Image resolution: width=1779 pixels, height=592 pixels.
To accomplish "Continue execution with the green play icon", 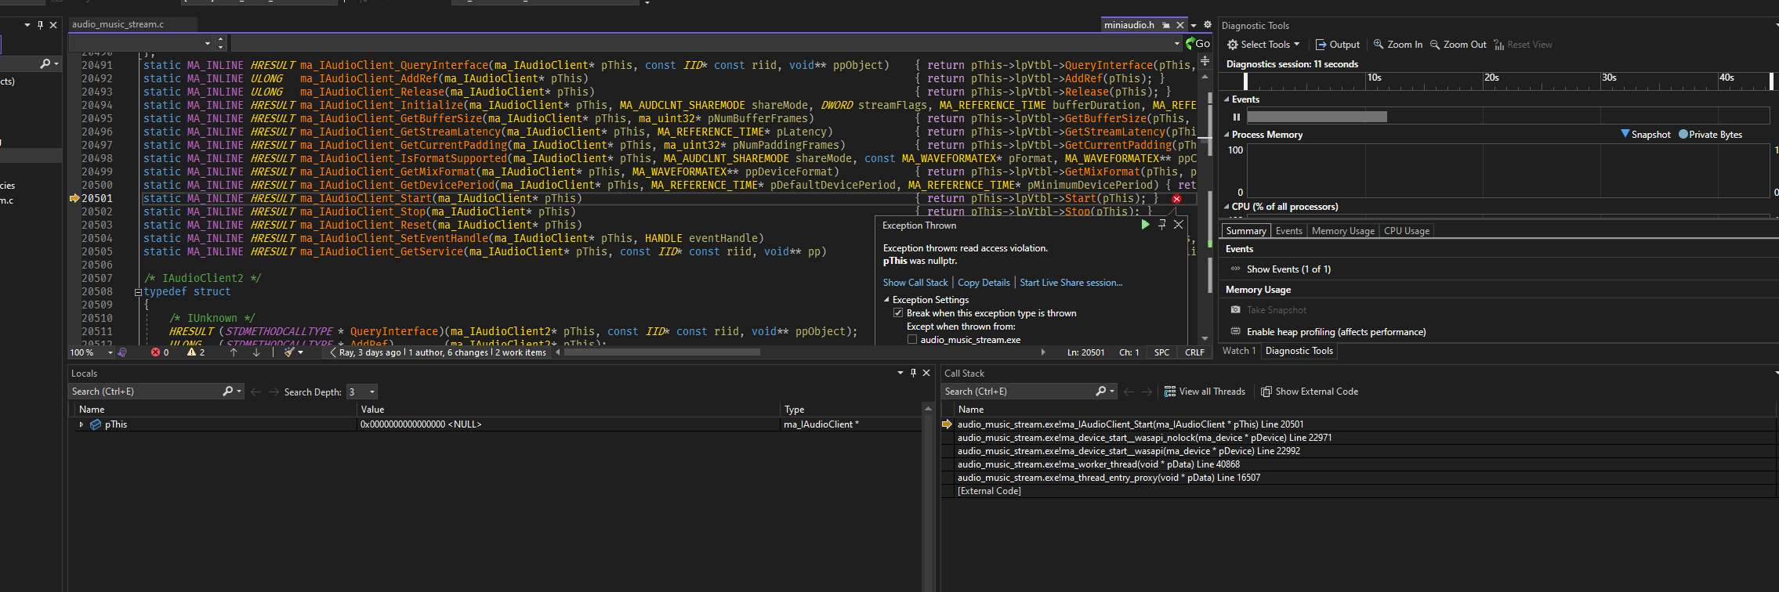I will tap(1145, 225).
